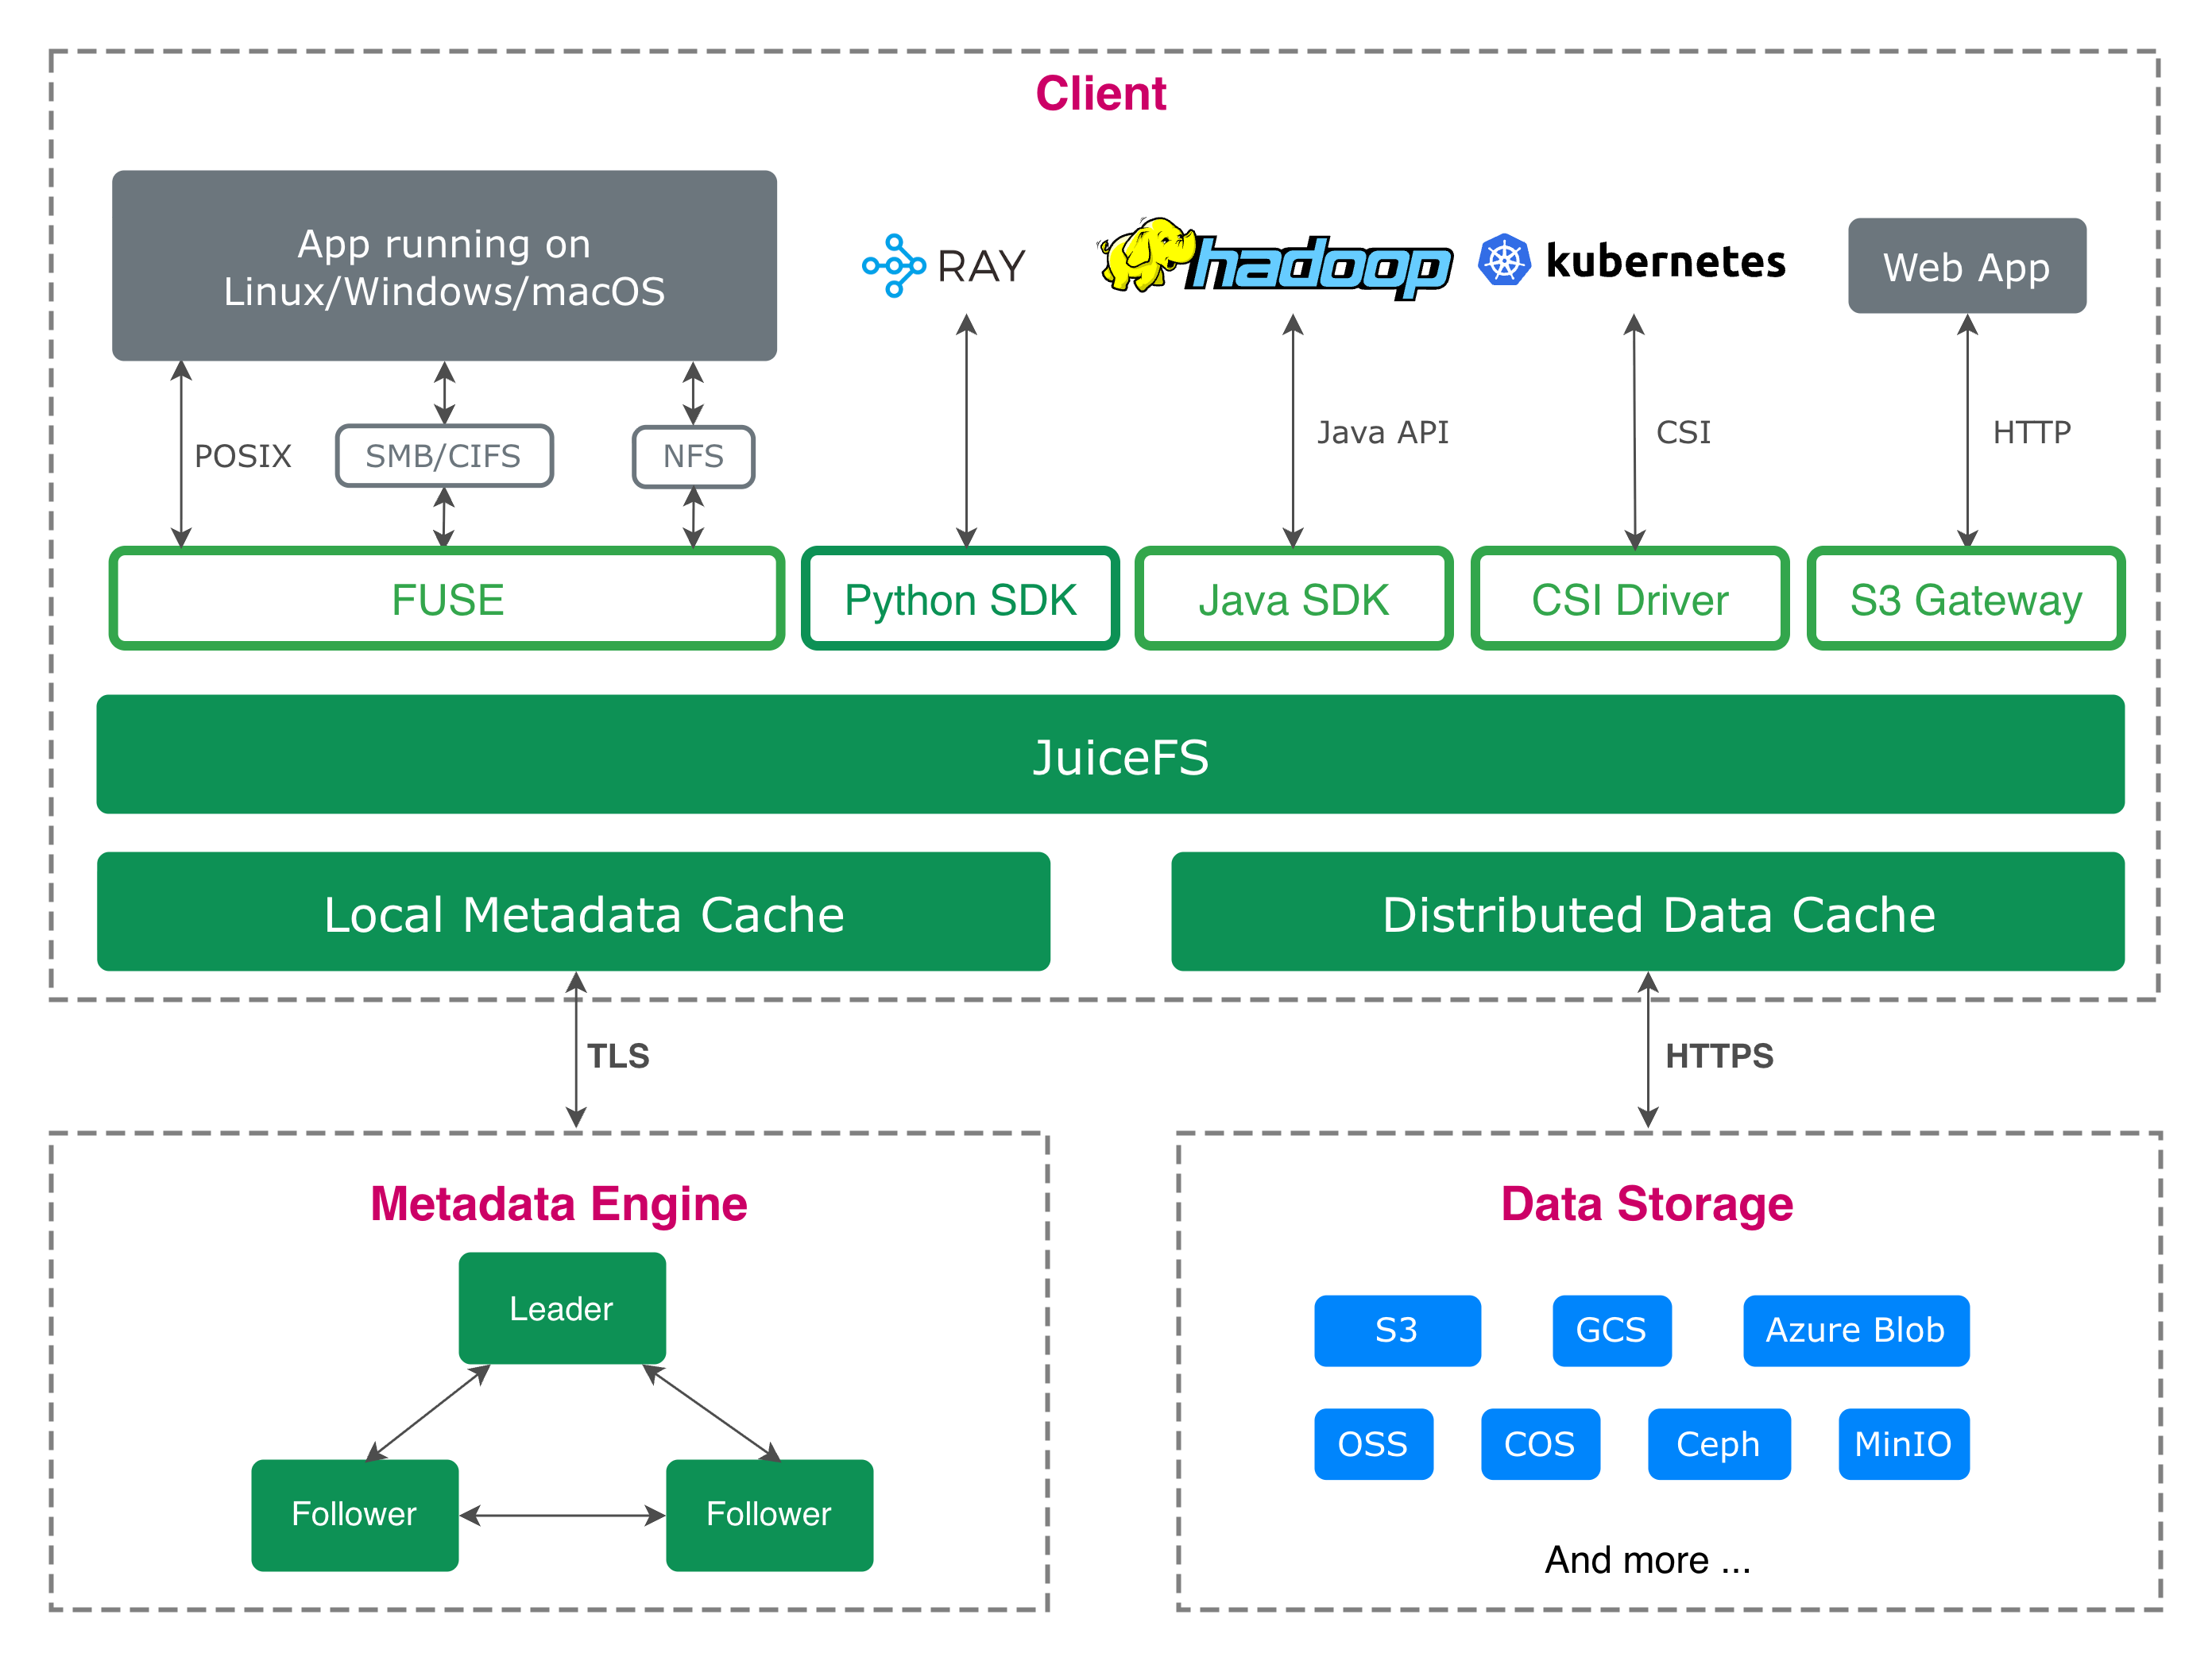Click the CSI Driver box
The height and width of the screenshot is (1661, 2212).
coord(1629,600)
